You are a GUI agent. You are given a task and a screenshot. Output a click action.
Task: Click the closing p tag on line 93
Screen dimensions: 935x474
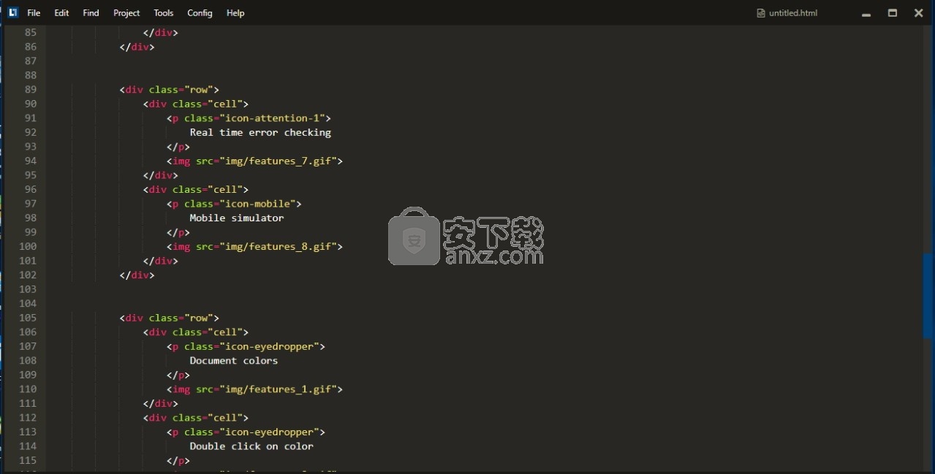click(x=178, y=147)
